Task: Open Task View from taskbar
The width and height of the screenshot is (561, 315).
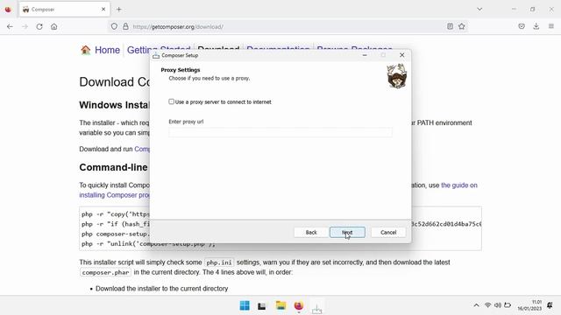Action: coord(262,306)
